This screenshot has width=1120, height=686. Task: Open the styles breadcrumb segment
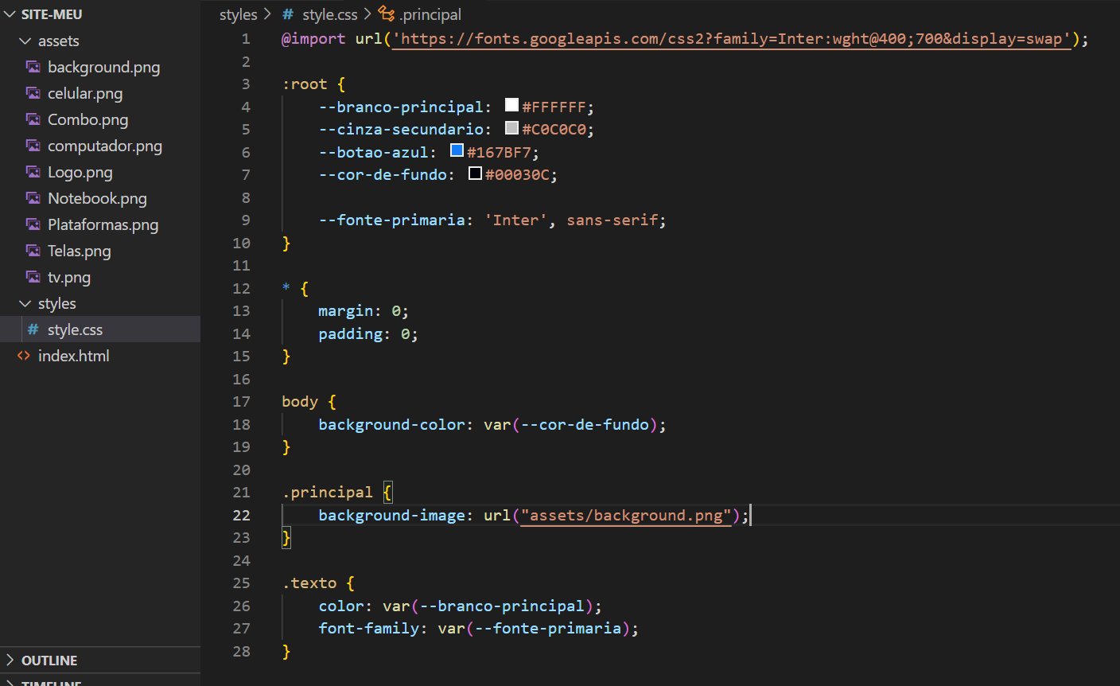pos(239,14)
